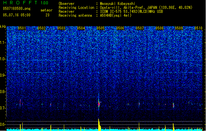
Task: Click the 0510 time marker
Action: (x=198, y=28)
